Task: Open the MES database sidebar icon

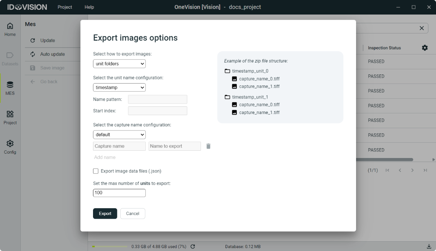Action: click(x=10, y=85)
